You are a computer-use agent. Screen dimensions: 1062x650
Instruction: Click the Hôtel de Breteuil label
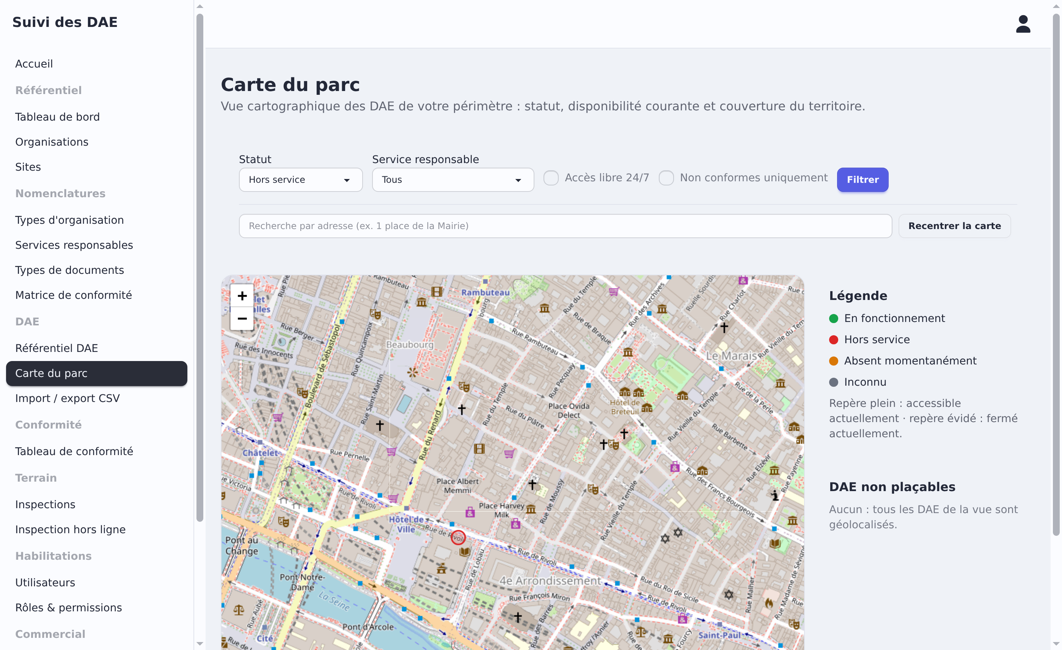click(x=625, y=407)
